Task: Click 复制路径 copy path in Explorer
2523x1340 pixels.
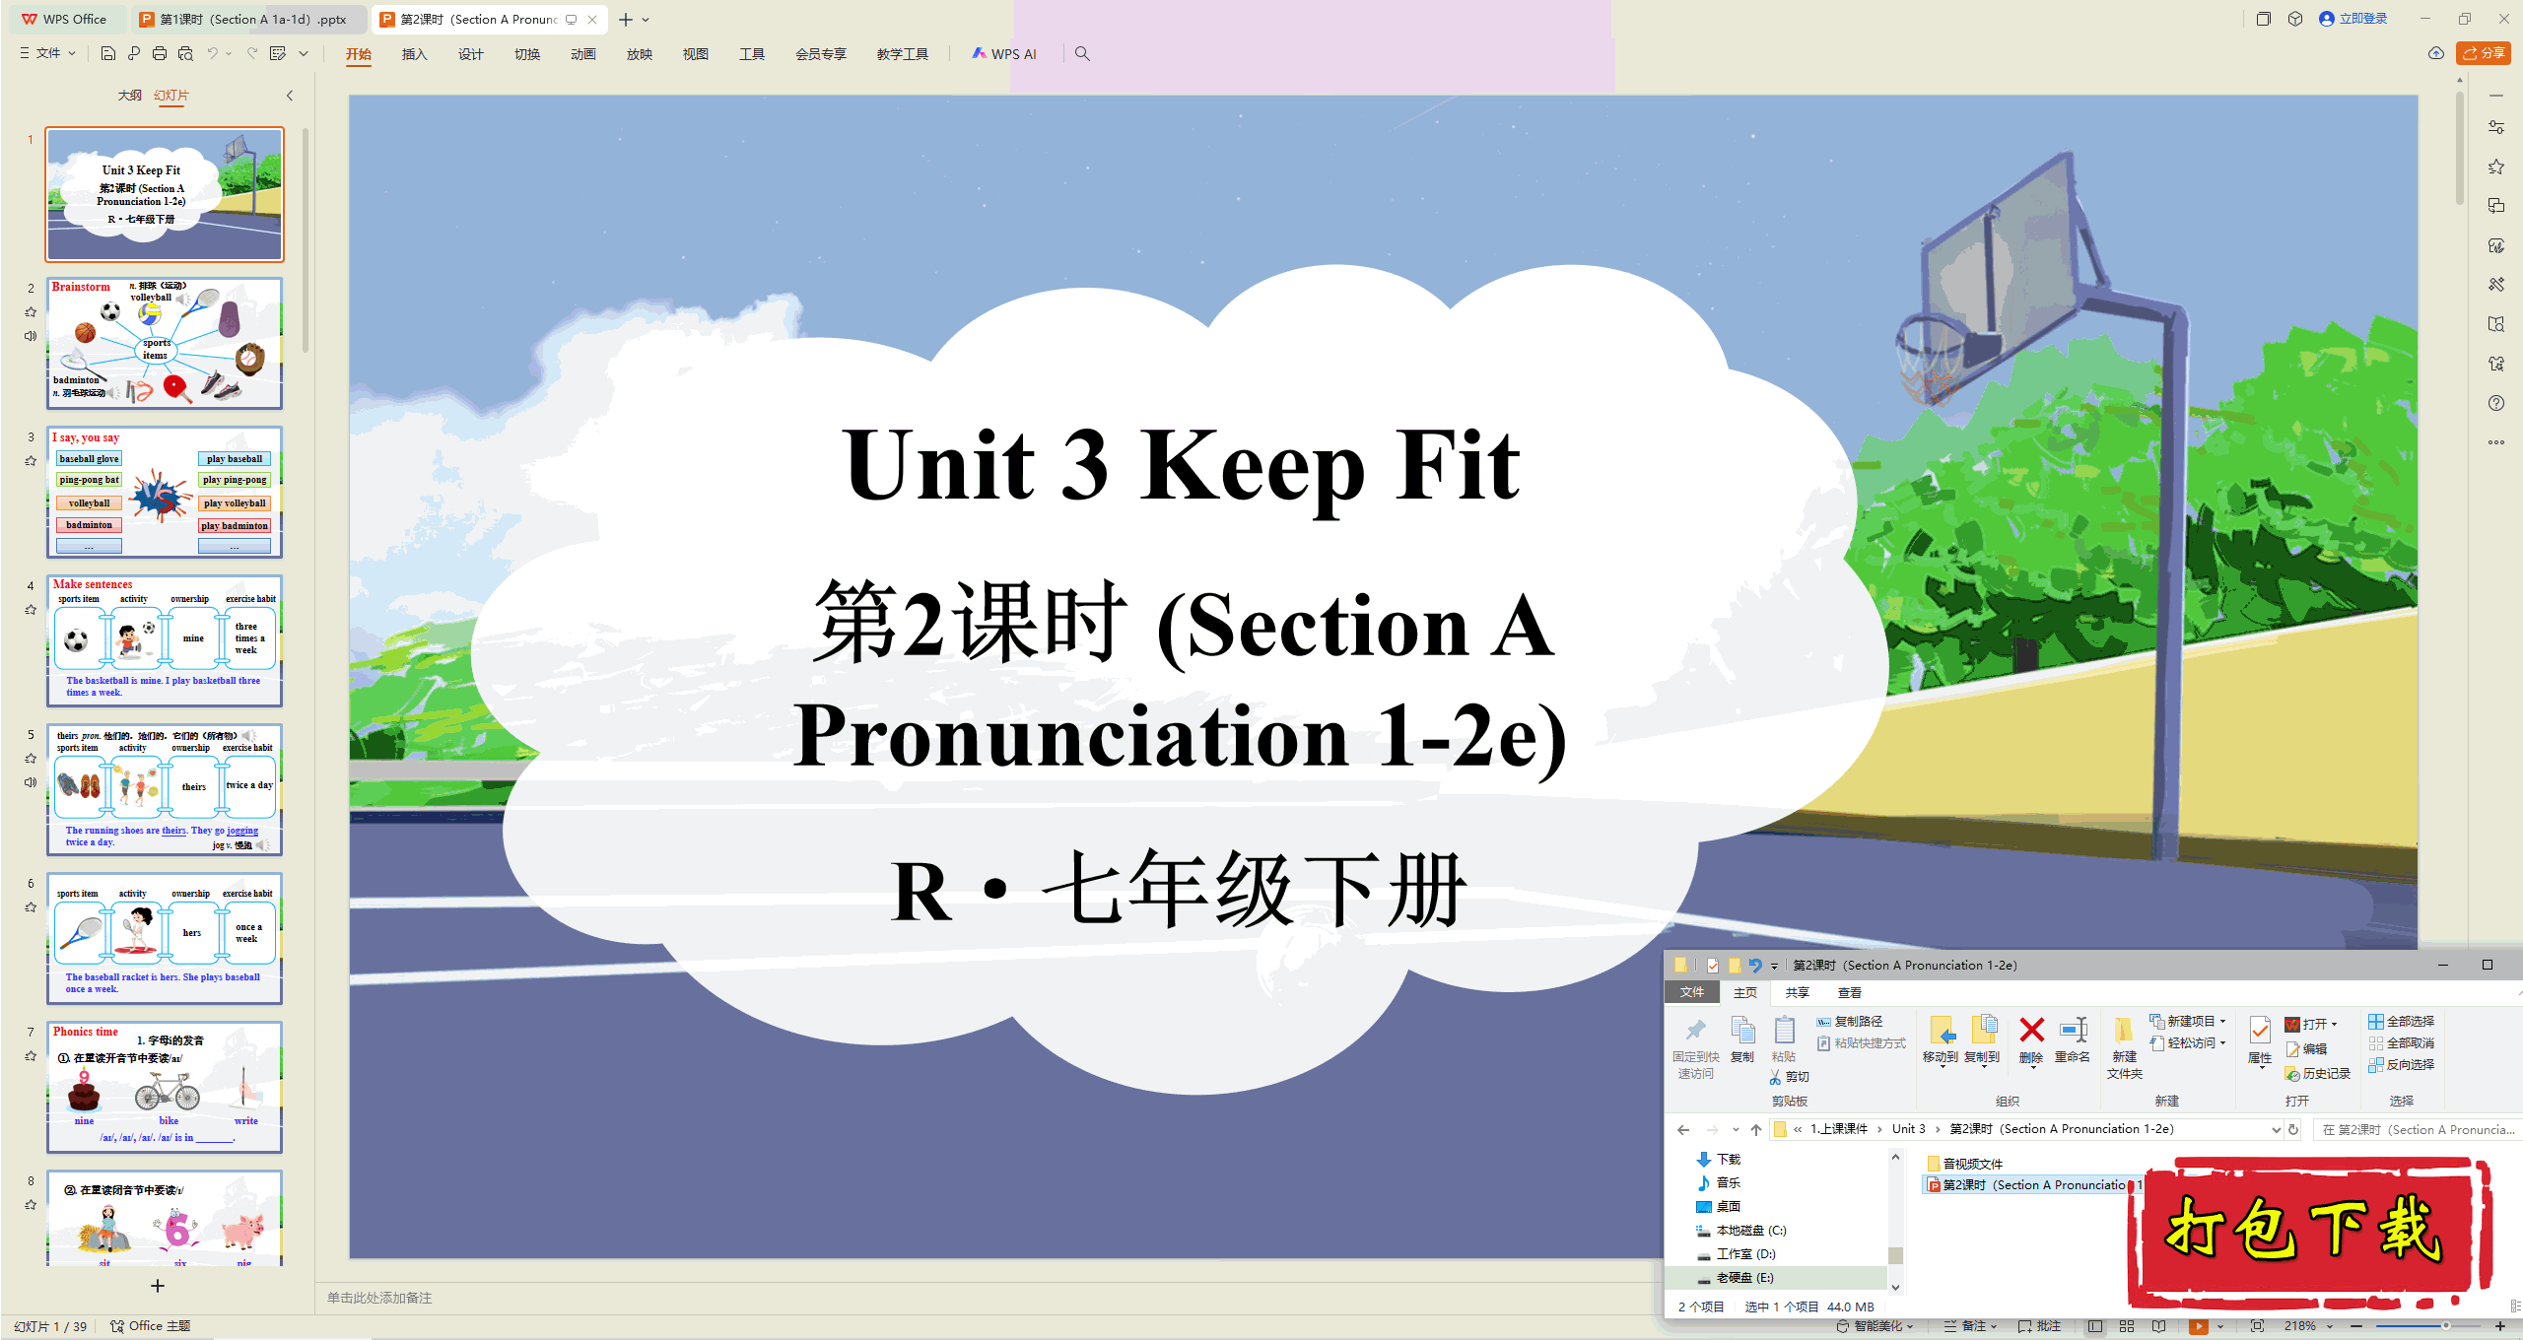Action: click(1850, 1022)
